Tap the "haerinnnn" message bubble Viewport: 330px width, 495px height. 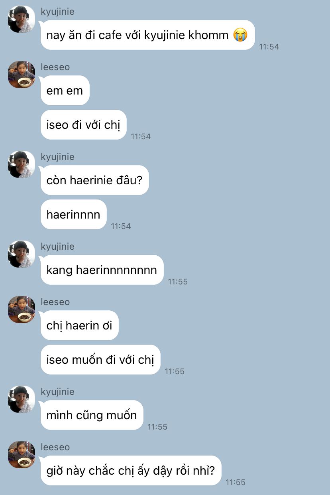73,215
